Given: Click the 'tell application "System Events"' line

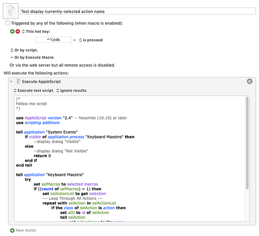Looking at the screenshot, I should 47,132.
